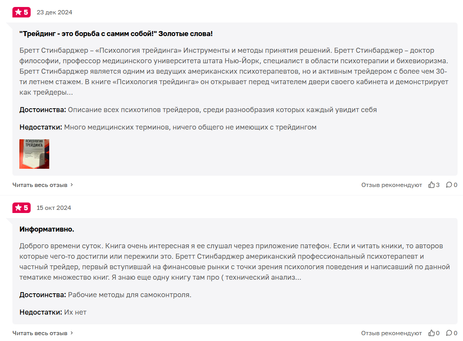Click the Достоинства line in the first review
The height and width of the screenshot is (341, 463).
click(x=198, y=110)
